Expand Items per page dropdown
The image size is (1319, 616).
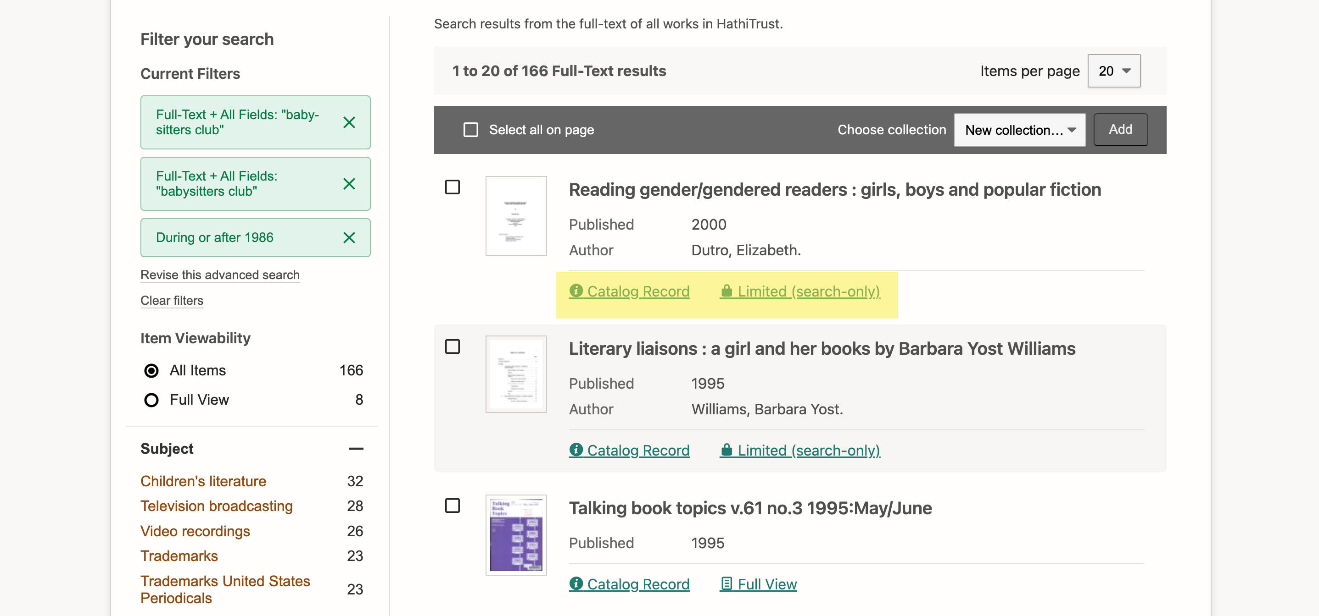coord(1115,71)
